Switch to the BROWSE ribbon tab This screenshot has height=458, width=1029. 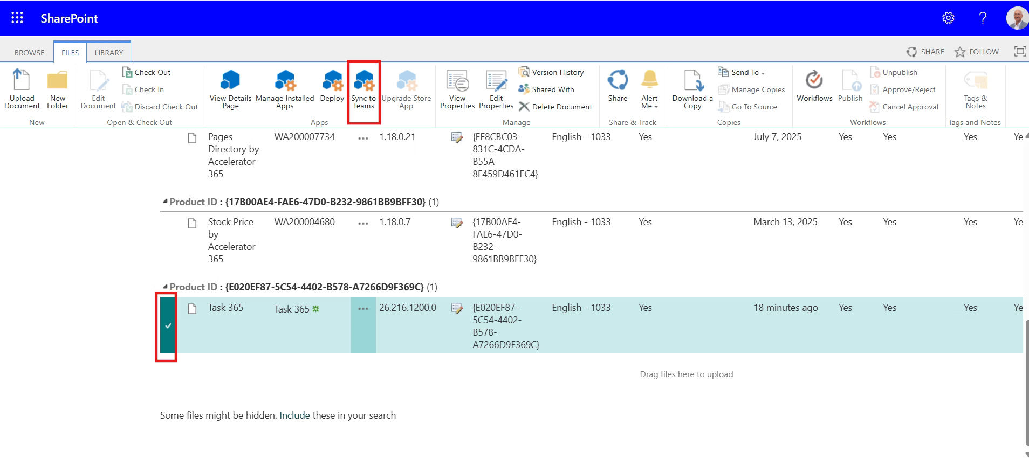pyautogui.click(x=30, y=53)
